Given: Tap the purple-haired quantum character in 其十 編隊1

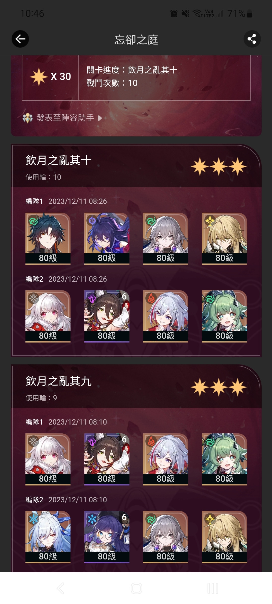Looking at the screenshot, I should click(x=107, y=239).
